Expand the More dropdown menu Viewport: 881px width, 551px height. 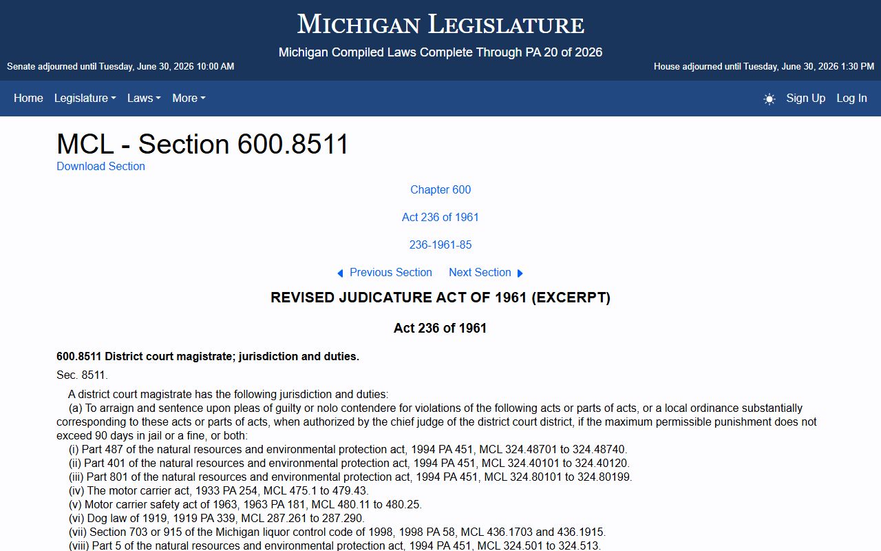tap(189, 98)
